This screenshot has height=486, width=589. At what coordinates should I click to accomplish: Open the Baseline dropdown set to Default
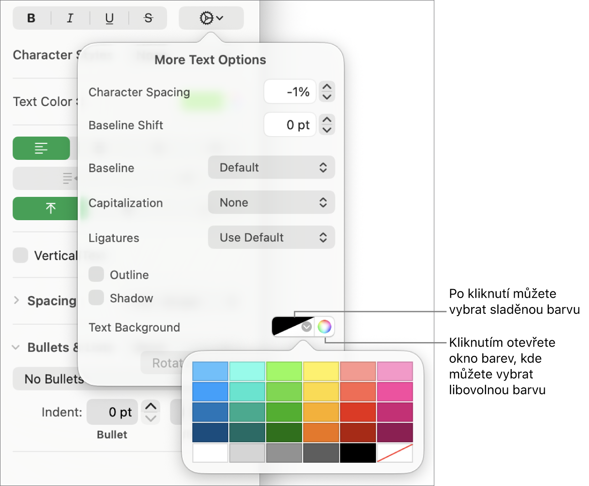pyautogui.click(x=271, y=168)
